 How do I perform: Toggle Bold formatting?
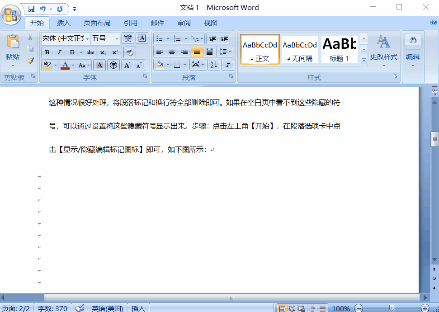(x=47, y=52)
